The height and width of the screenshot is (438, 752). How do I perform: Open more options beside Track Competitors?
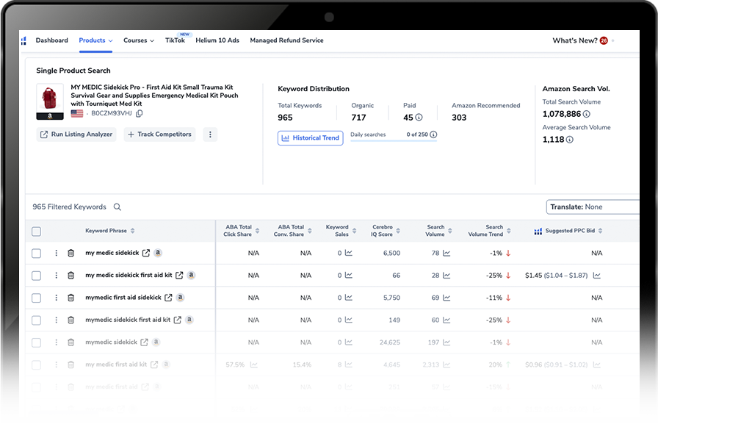pyautogui.click(x=210, y=134)
